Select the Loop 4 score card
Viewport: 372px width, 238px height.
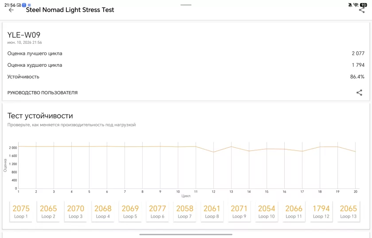[103, 211]
